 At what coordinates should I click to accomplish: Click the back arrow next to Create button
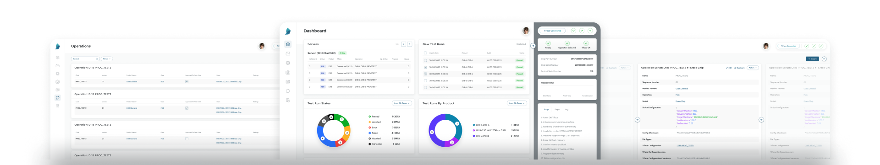824,59
